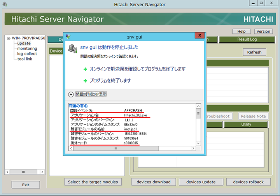280x196 pixels.
Task: Click details list scroll down arrow
Action: click(198, 143)
